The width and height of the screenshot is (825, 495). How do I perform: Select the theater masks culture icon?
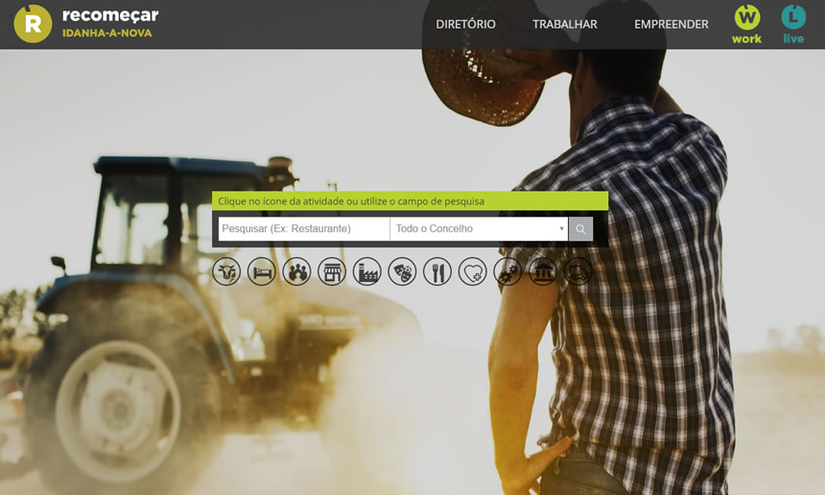coord(403,271)
